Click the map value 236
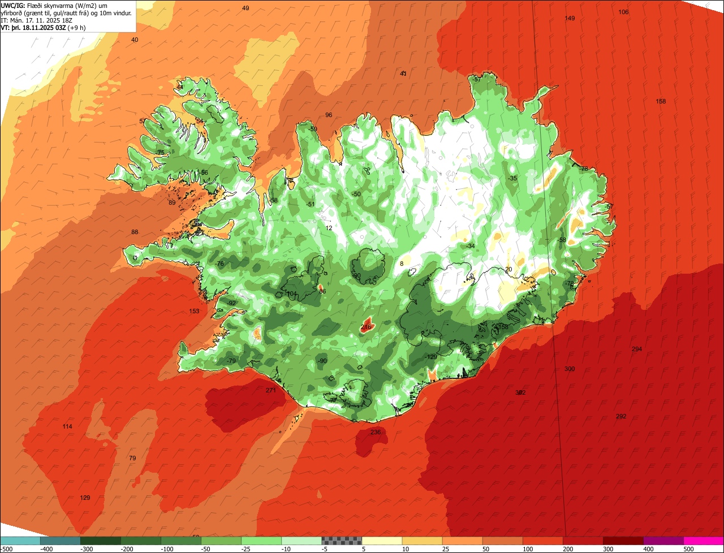 point(376,432)
